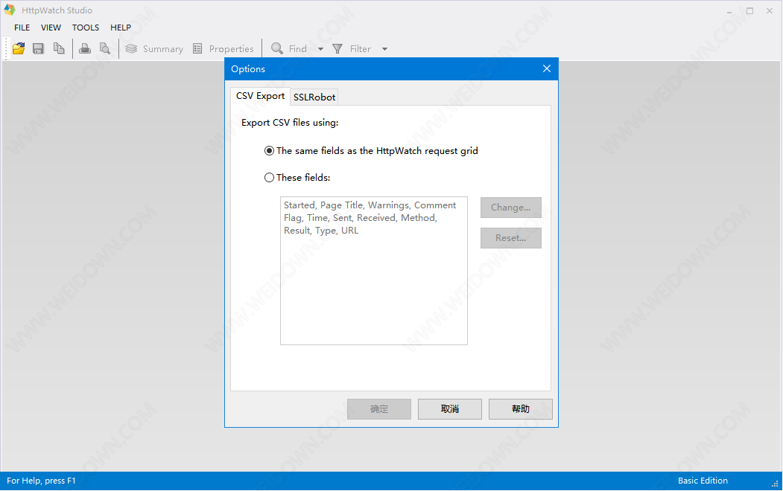
Task: Click the Filter funnel button
Action: 352,49
